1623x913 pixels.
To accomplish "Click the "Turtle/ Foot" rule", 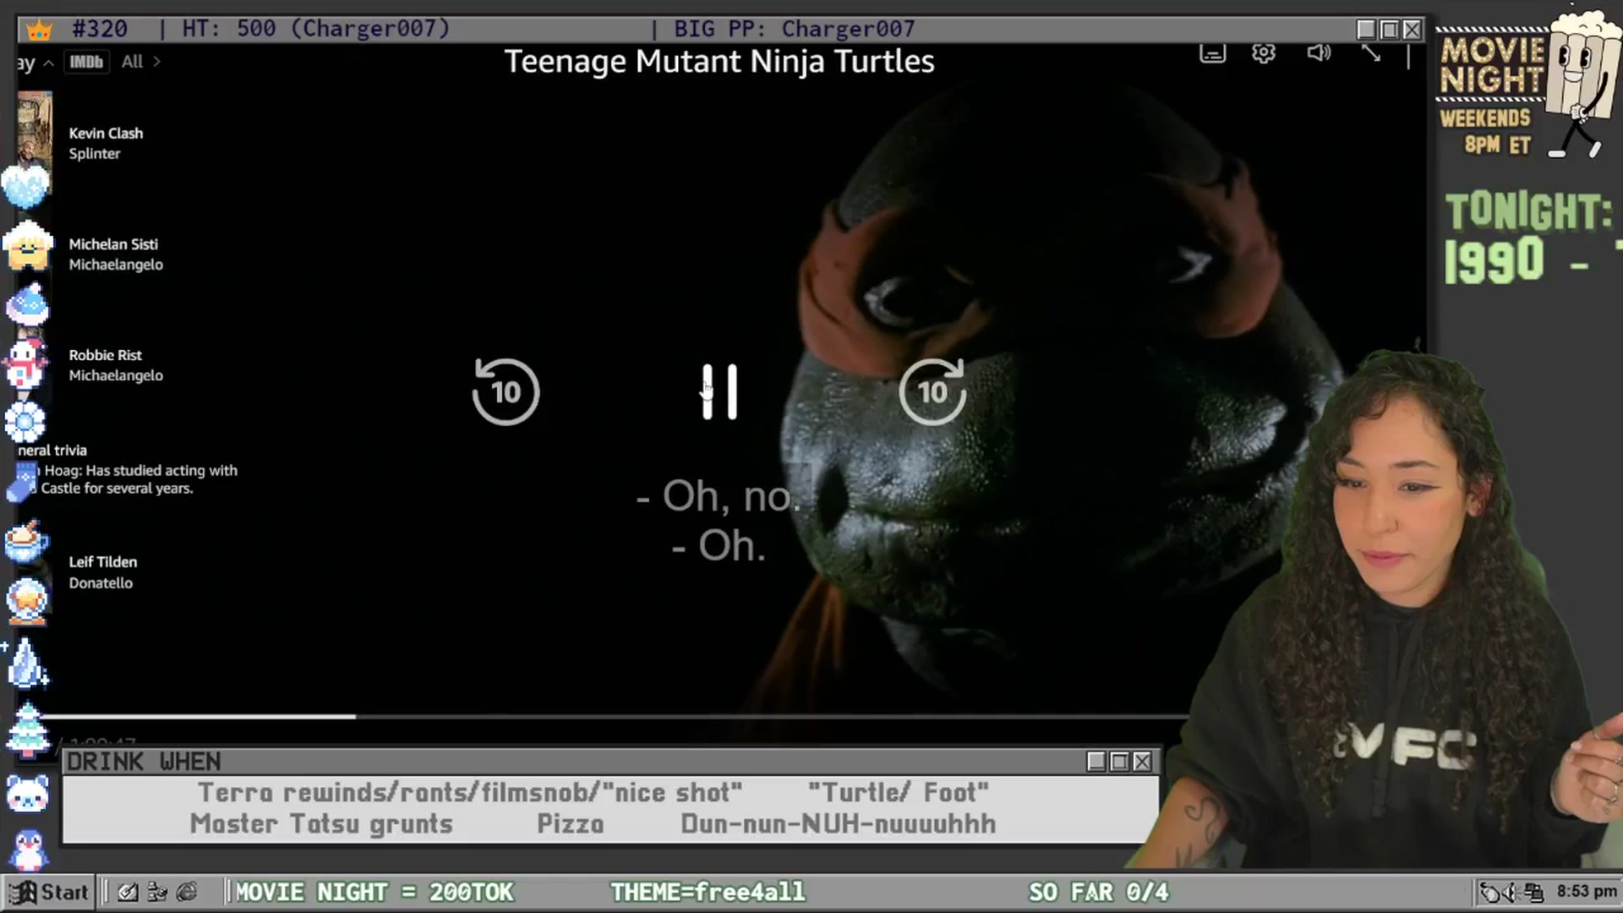I will pyautogui.click(x=898, y=792).
